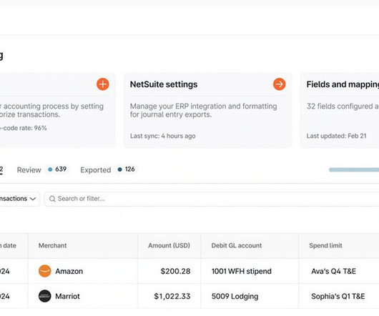Click the Search or filter field
The image size is (379, 316).
[x=212, y=199]
